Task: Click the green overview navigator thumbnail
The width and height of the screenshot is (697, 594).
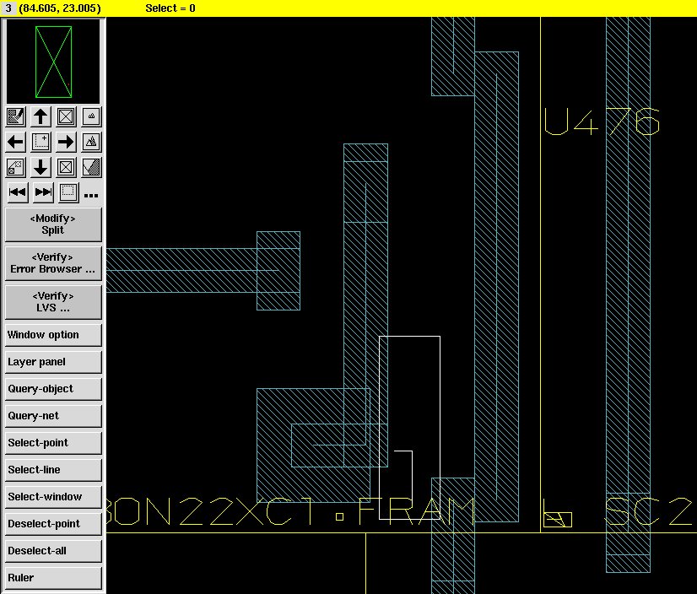Action: coord(53,62)
